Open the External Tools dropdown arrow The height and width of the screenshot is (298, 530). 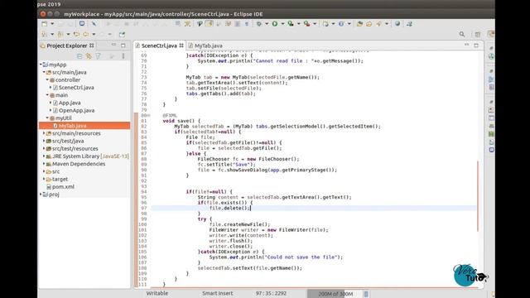point(315,24)
